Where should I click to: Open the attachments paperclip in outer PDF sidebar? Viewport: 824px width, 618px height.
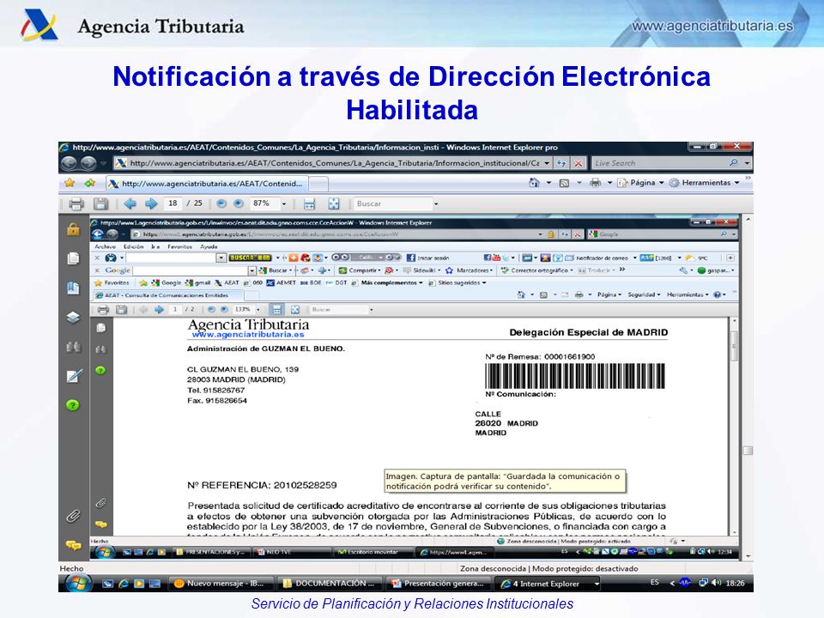[x=73, y=516]
